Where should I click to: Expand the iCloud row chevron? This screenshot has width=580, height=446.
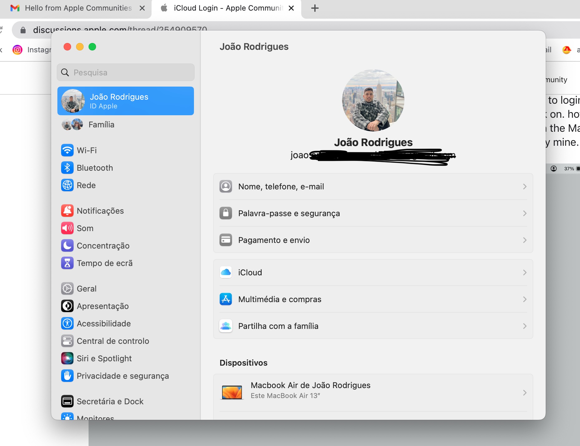point(525,273)
